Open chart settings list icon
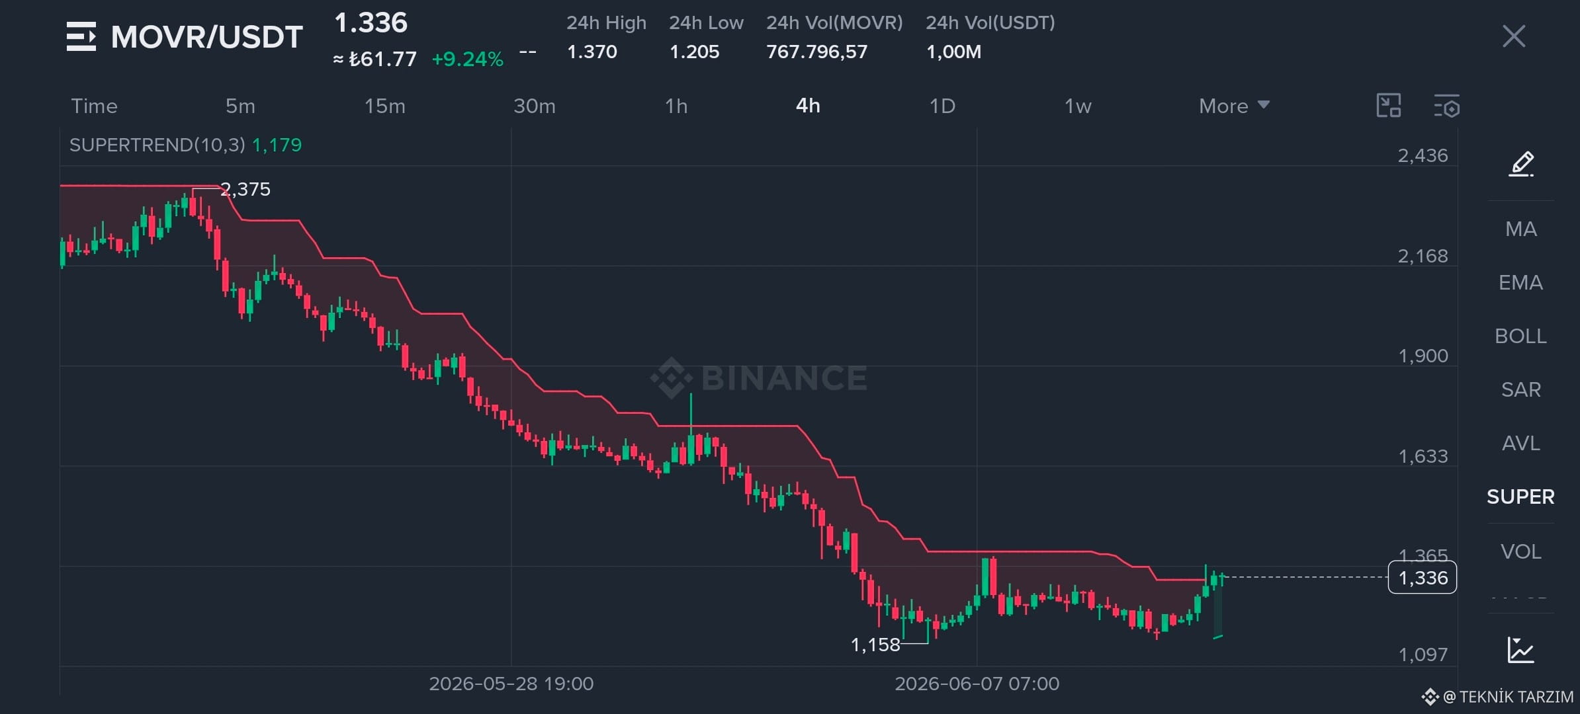1580x714 pixels. [x=1447, y=106]
